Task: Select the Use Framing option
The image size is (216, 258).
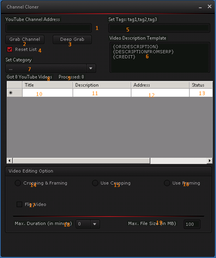Action: (167, 183)
